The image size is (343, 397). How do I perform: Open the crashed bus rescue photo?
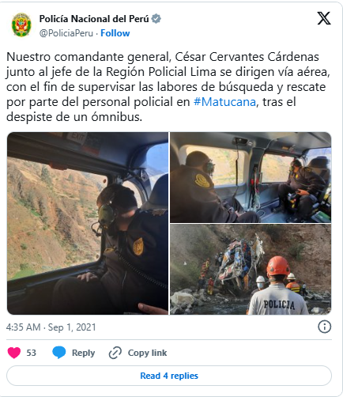tap(251, 270)
